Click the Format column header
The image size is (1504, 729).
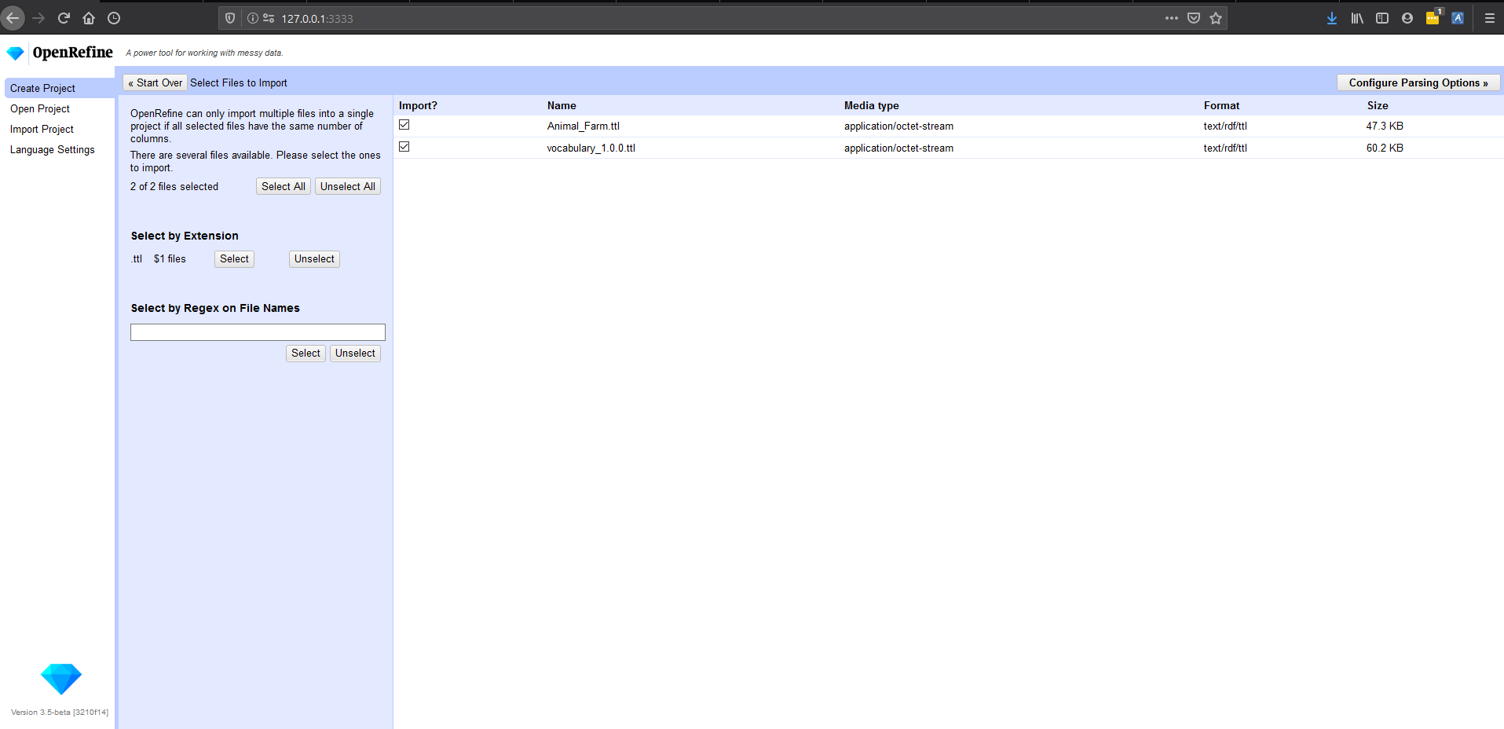1221,105
